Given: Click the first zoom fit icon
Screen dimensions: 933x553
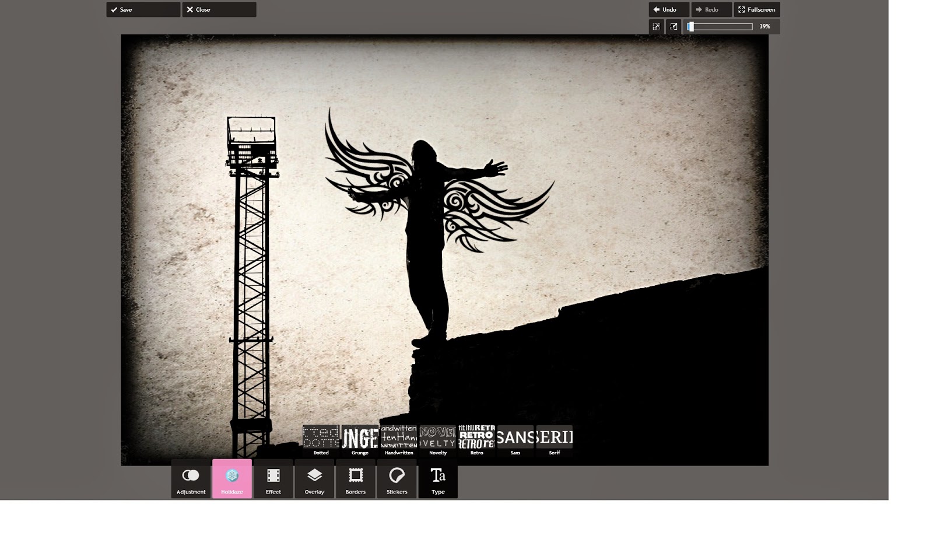Looking at the screenshot, I should pos(657,27).
